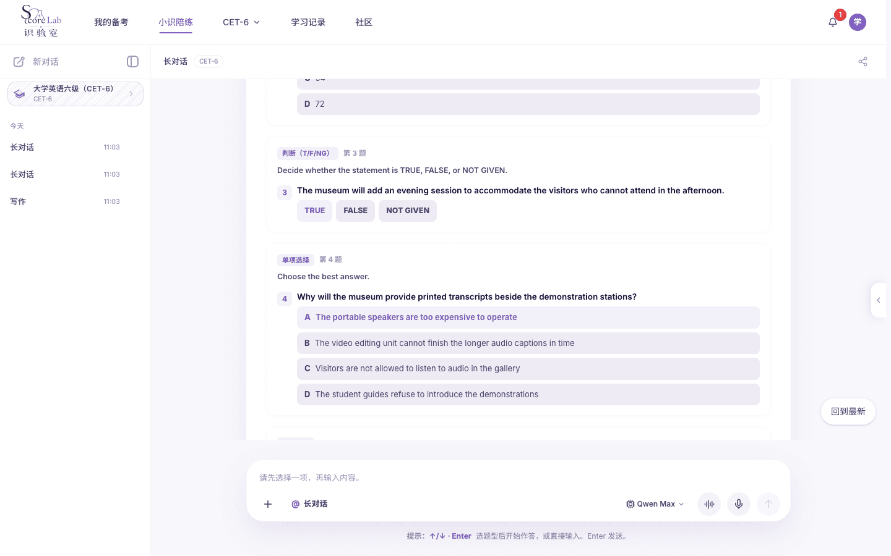Go to 我的备考 tab
The height and width of the screenshot is (556, 891).
click(111, 22)
